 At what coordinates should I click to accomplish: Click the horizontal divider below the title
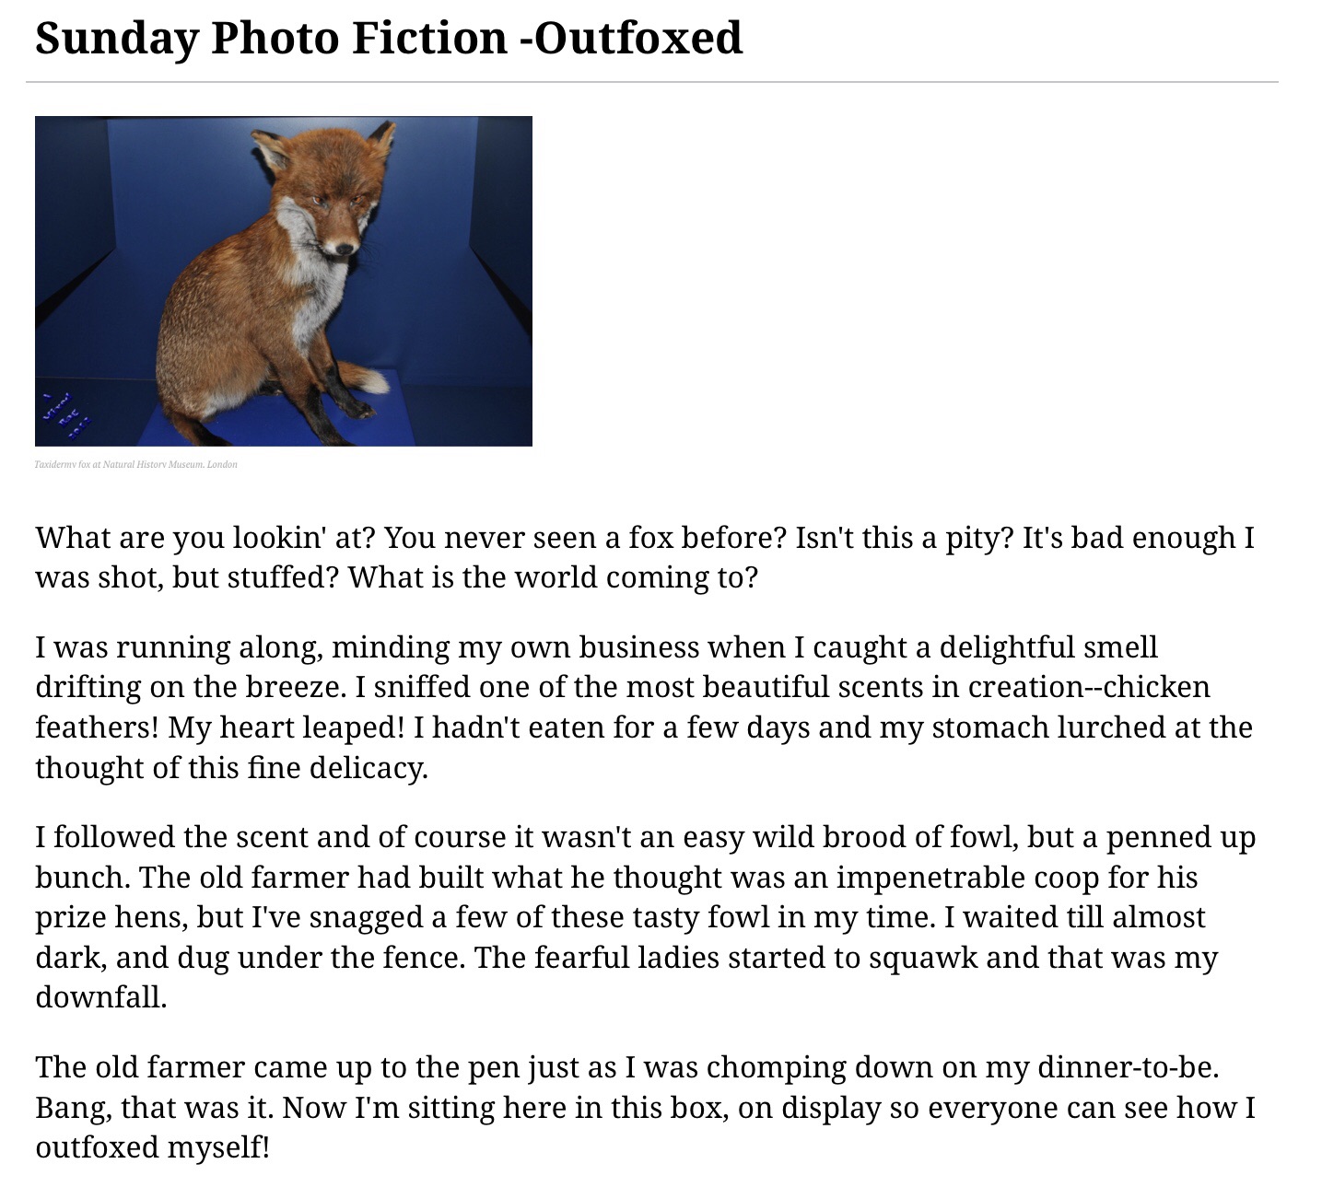(x=651, y=83)
